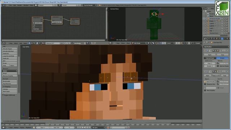Toggle Subdivide UVs checkbox

click(218, 64)
